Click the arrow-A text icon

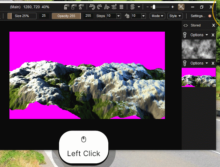107,7
